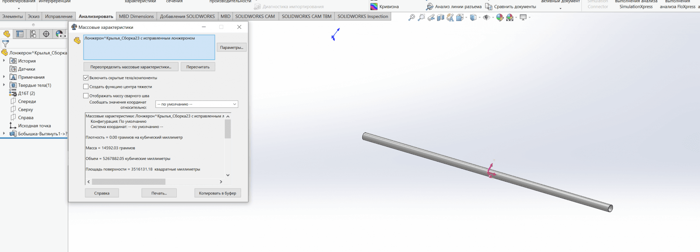Image resolution: width=700 pixels, height=252 pixels.
Task: Activate the Section View icon
Action: tap(441, 17)
